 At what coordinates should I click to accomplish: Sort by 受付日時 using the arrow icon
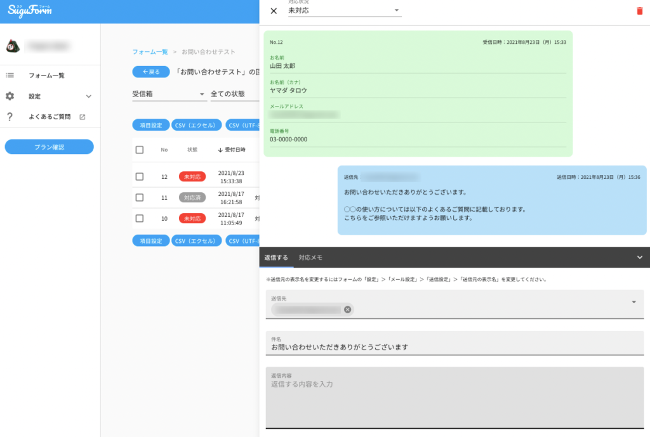click(x=220, y=150)
